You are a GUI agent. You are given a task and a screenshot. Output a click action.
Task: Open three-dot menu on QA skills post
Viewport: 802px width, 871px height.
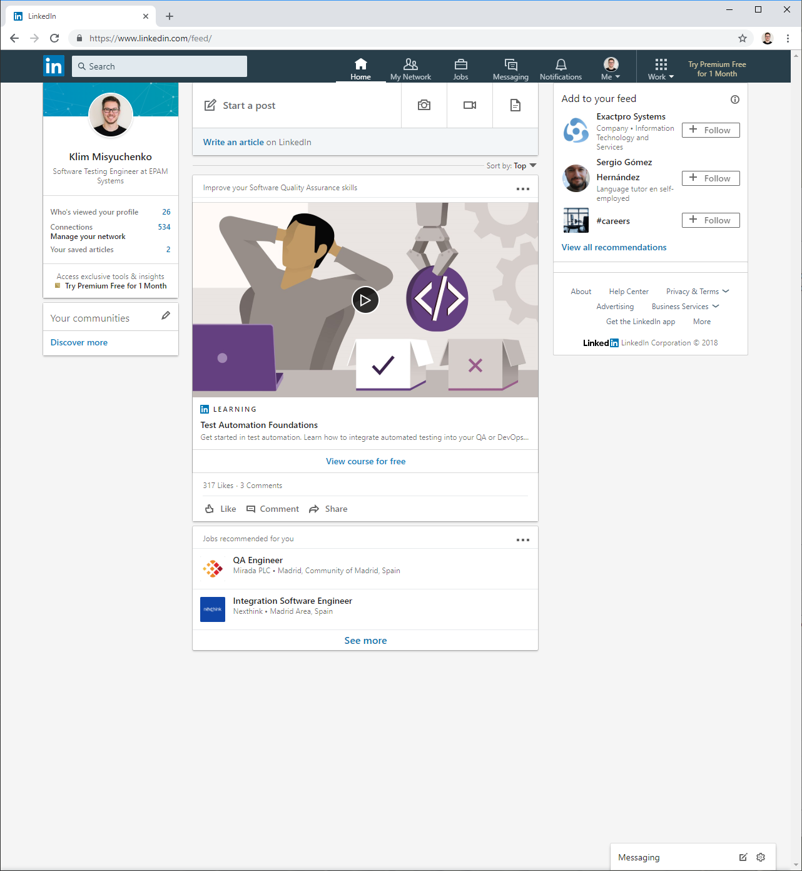pos(523,188)
